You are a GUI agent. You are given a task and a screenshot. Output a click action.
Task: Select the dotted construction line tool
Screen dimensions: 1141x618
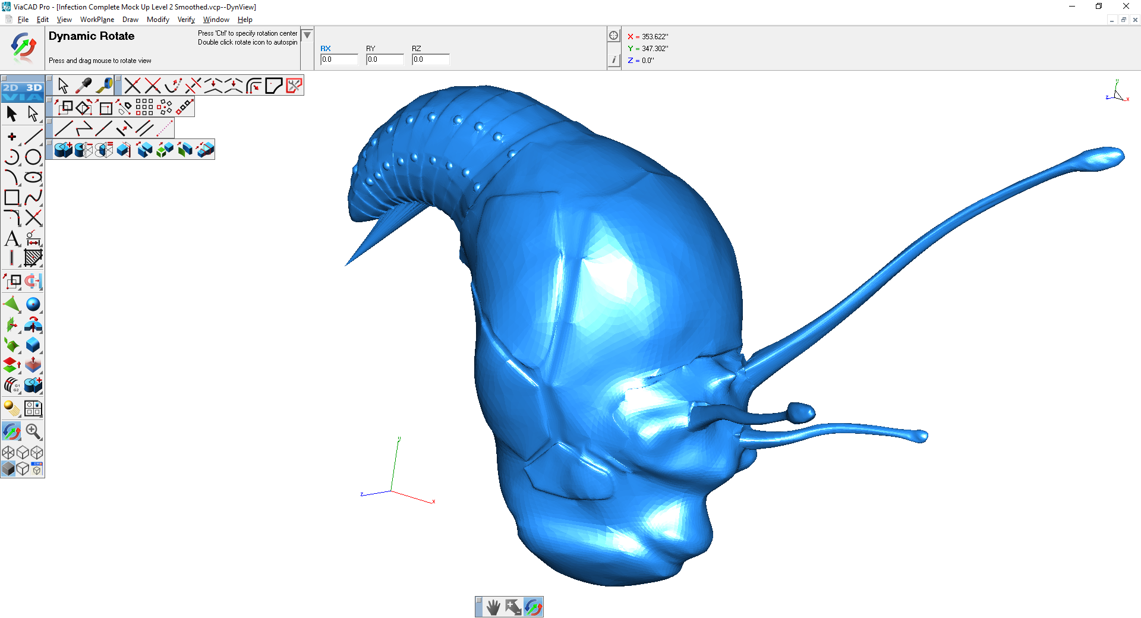[165, 128]
